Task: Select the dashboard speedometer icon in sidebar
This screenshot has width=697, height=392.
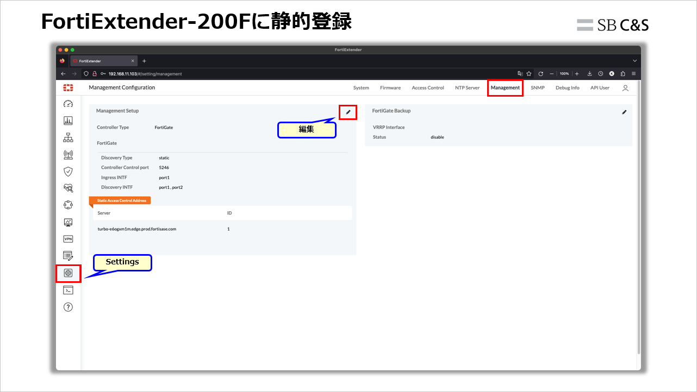Action: click(x=68, y=103)
